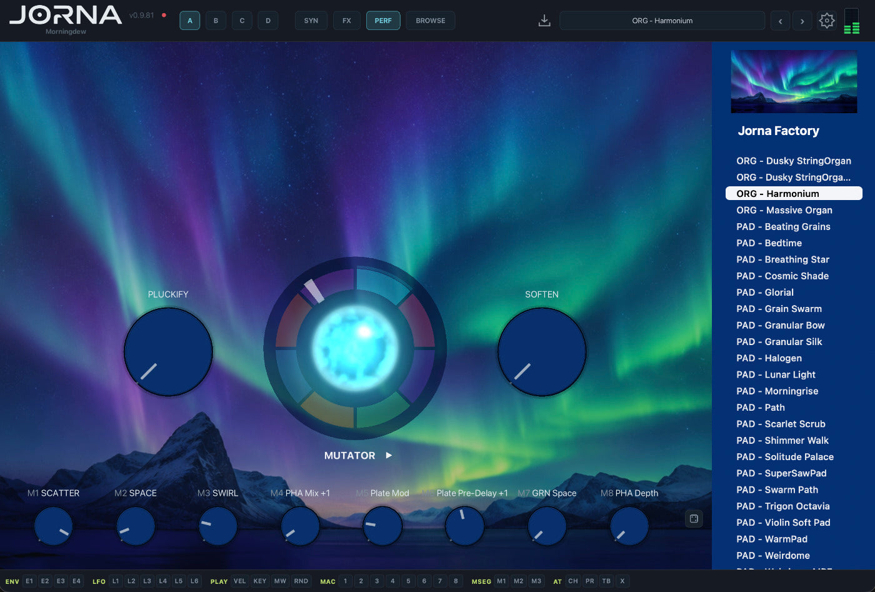Select the E2 envelope source
The image size is (875, 592).
(45, 581)
